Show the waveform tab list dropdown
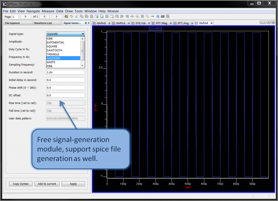 [269, 22]
